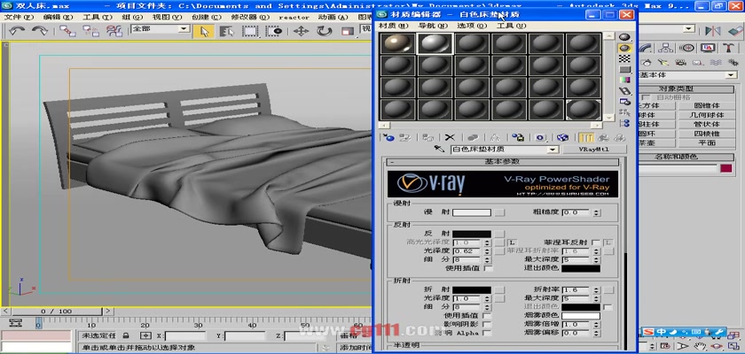745x354 pixels.
Task: Open the 文件(F) menu
Action: click(19, 17)
